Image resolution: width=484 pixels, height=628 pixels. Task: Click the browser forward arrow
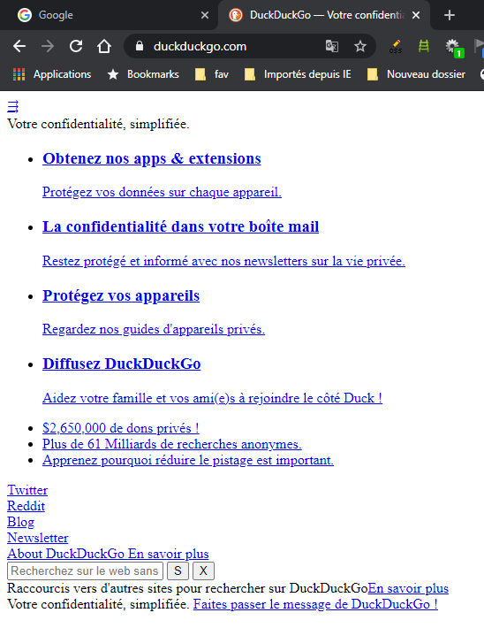coord(48,47)
